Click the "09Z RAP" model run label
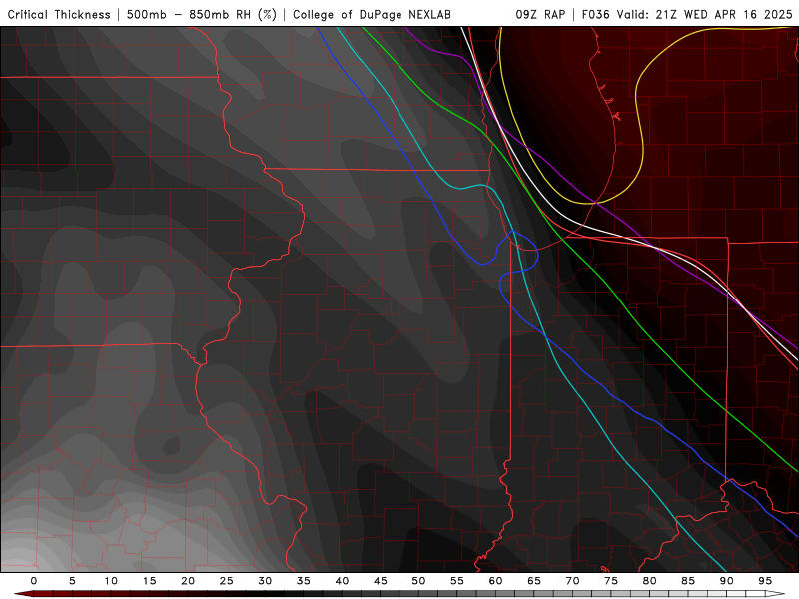Image resolution: width=799 pixels, height=599 pixels. tap(540, 14)
